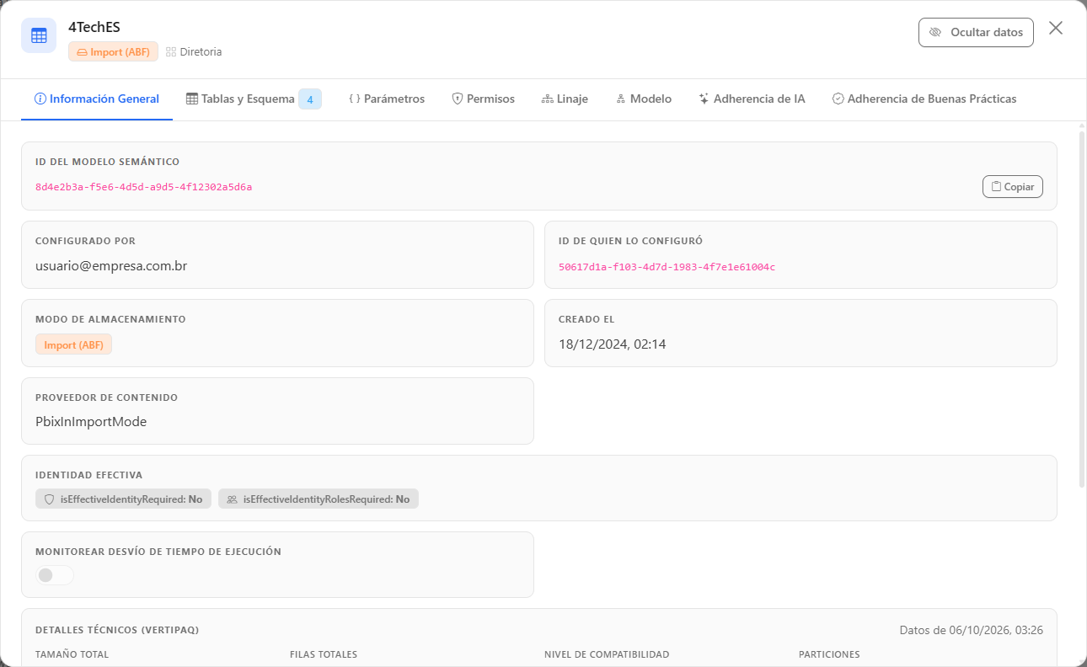Image resolution: width=1087 pixels, height=667 pixels.
Task: Click the Diretoria workspace icon
Action: (171, 52)
